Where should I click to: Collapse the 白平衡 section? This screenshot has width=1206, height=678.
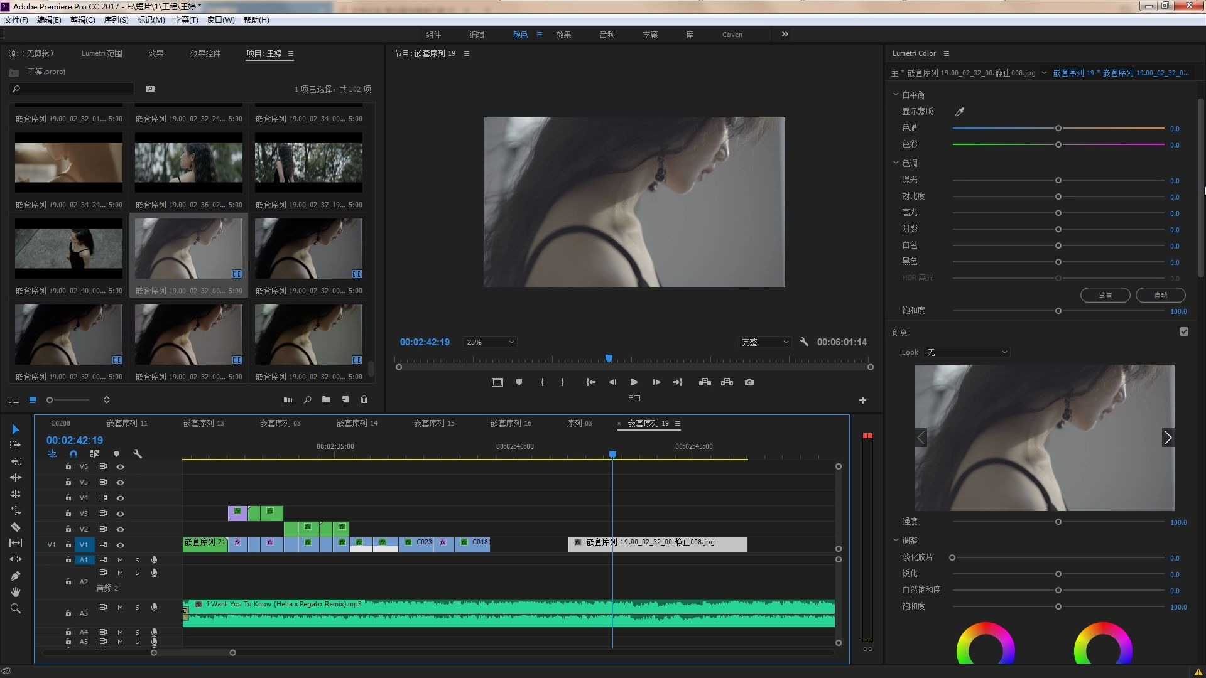pos(896,95)
